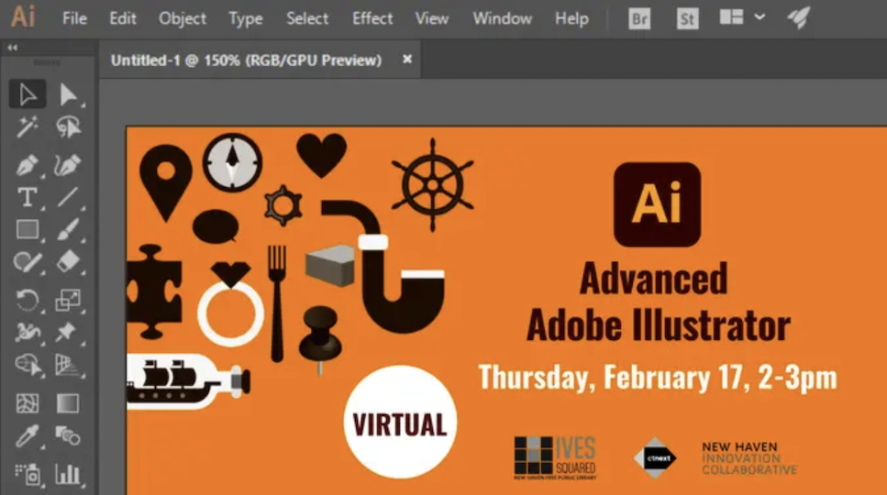This screenshot has width=887, height=495.
Task: Select the Symbol Sprayer tool
Action: [28, 474]
